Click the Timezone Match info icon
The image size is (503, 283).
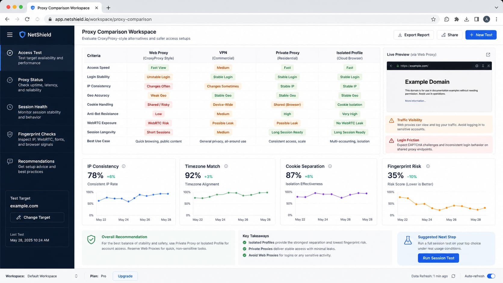pyautogui.click(x=226, y=166)
